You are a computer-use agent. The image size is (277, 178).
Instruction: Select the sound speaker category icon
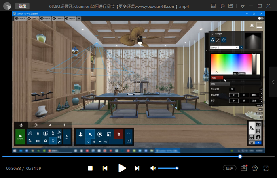59,137
